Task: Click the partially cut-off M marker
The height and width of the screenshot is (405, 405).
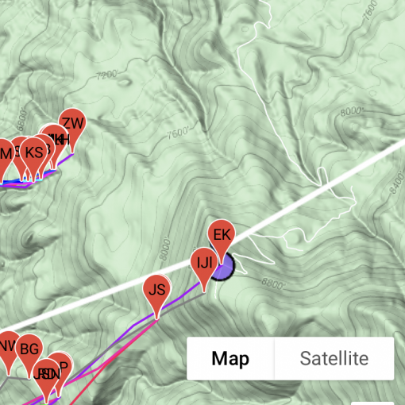Action: 6,155
